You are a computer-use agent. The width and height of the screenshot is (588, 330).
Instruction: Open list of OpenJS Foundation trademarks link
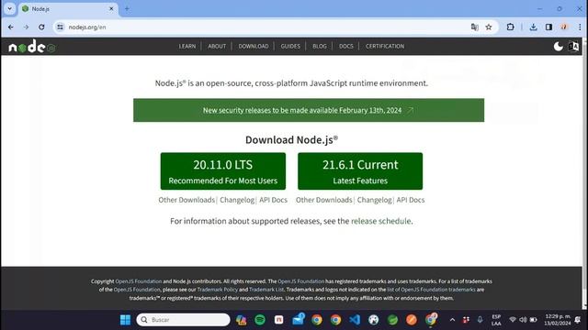point(431,290)
